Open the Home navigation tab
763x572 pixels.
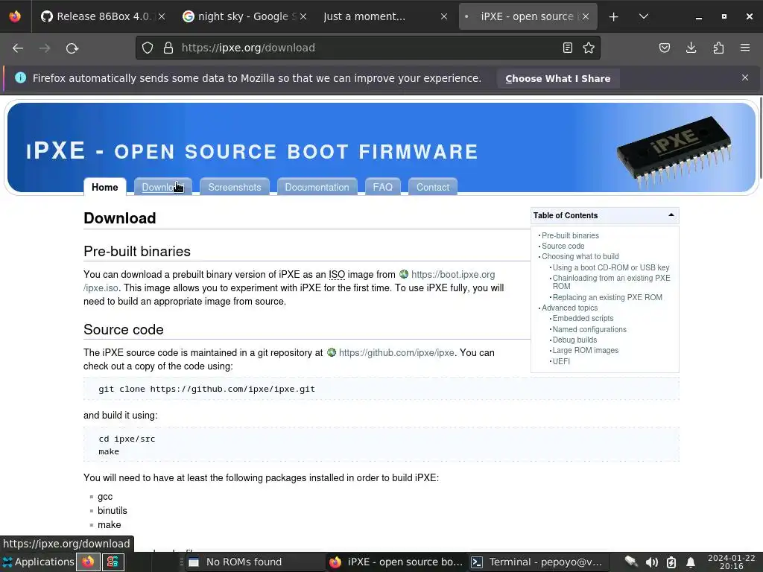tap(104, 187)
